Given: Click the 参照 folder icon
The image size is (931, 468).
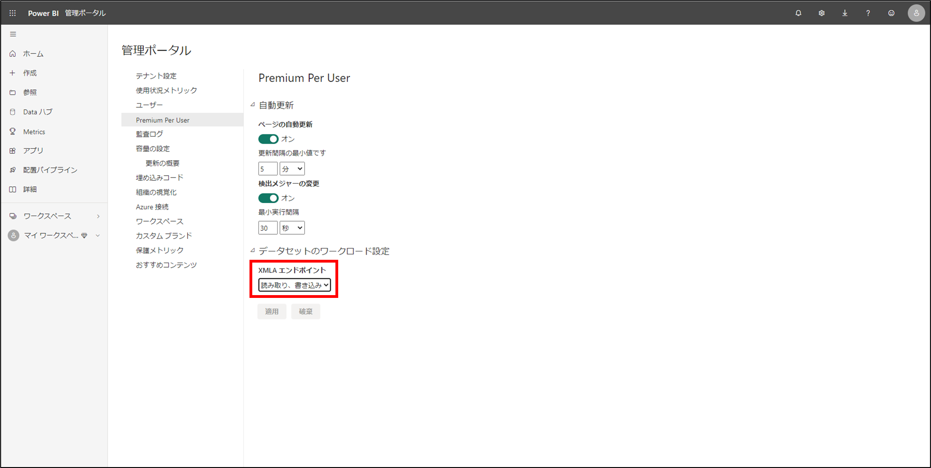Looking at the screenshot, I should (13, 92).
